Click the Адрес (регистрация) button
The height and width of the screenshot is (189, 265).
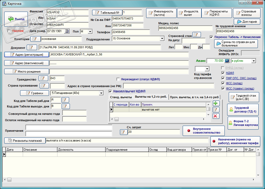tap(26, 55)
